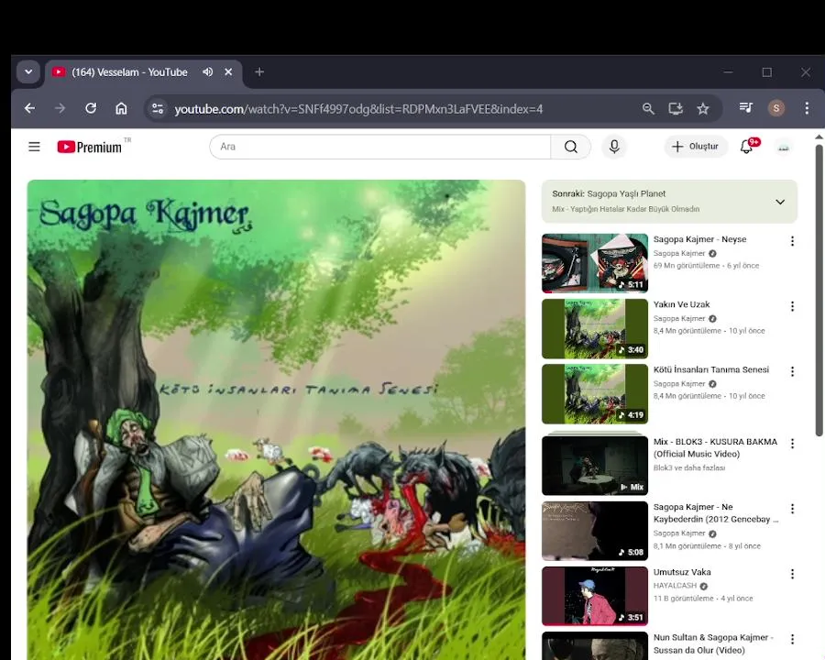Open HAYALCASH channel name
The width and height of the screenshot is (825, 660).
coord(675,586)
